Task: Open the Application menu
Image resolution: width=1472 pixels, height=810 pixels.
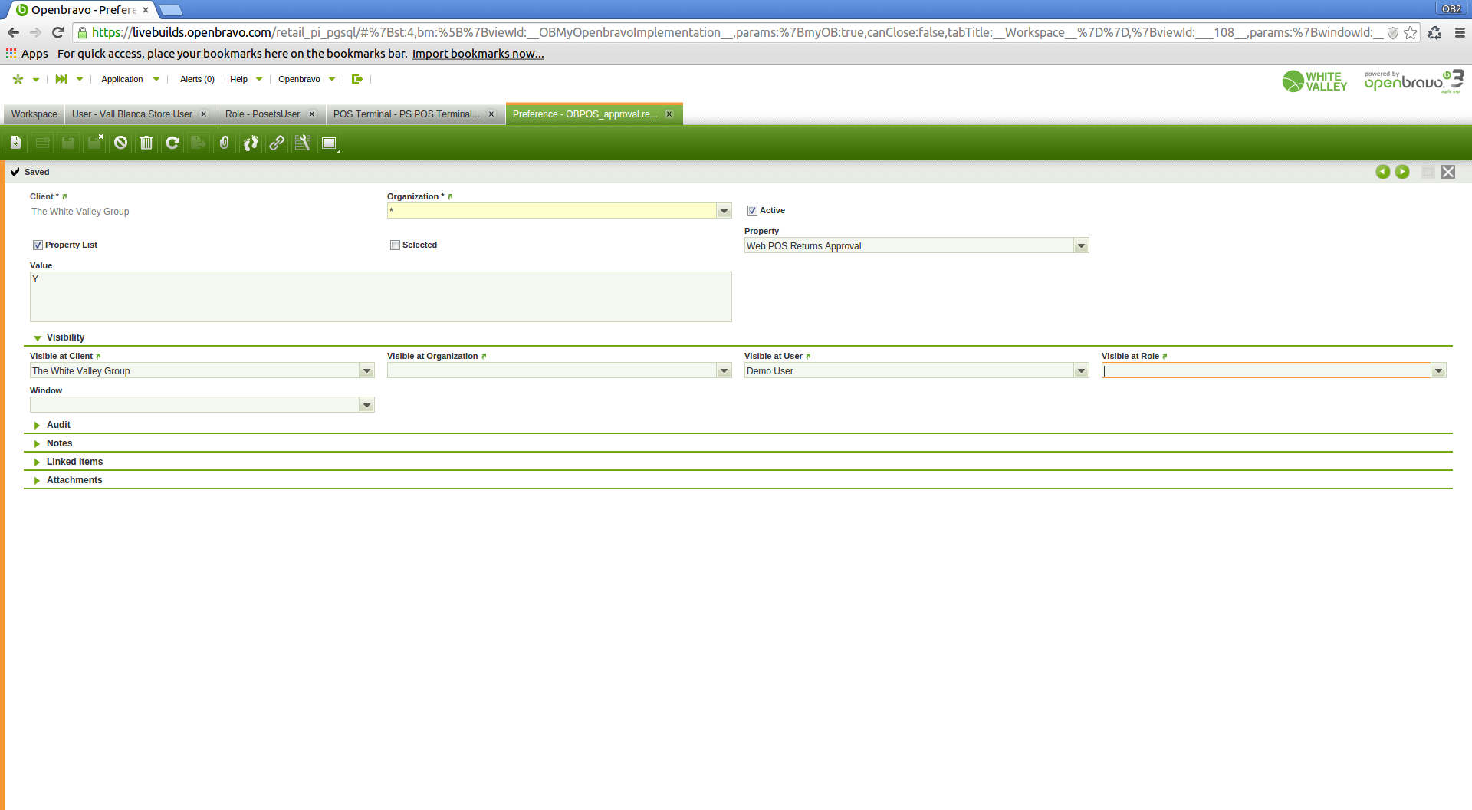Action: click(x=130, y=79)
